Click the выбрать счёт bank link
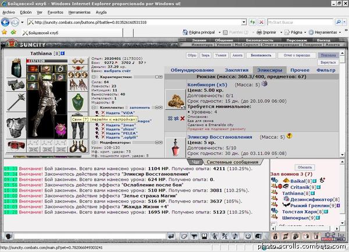The width and height of the screenshot is (349, 252). pyautogui.click(x=117, y=71)
